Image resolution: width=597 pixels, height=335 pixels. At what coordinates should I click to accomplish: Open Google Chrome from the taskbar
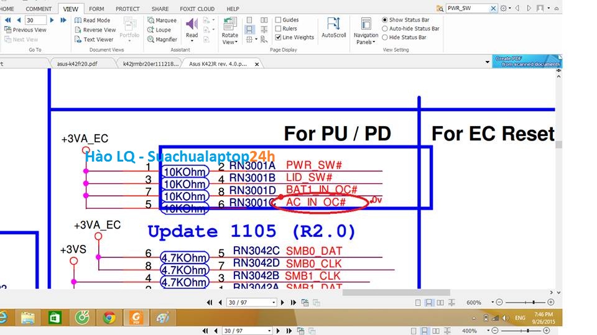tap(109, 318)
